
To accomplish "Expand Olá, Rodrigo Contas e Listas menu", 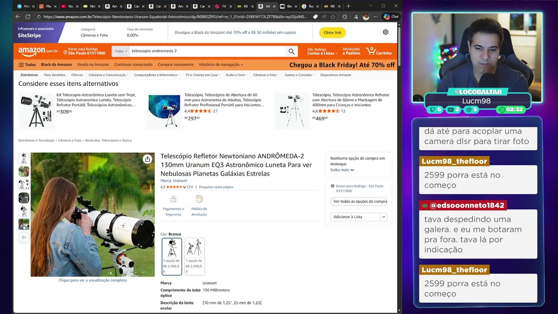I will (322, 51).
